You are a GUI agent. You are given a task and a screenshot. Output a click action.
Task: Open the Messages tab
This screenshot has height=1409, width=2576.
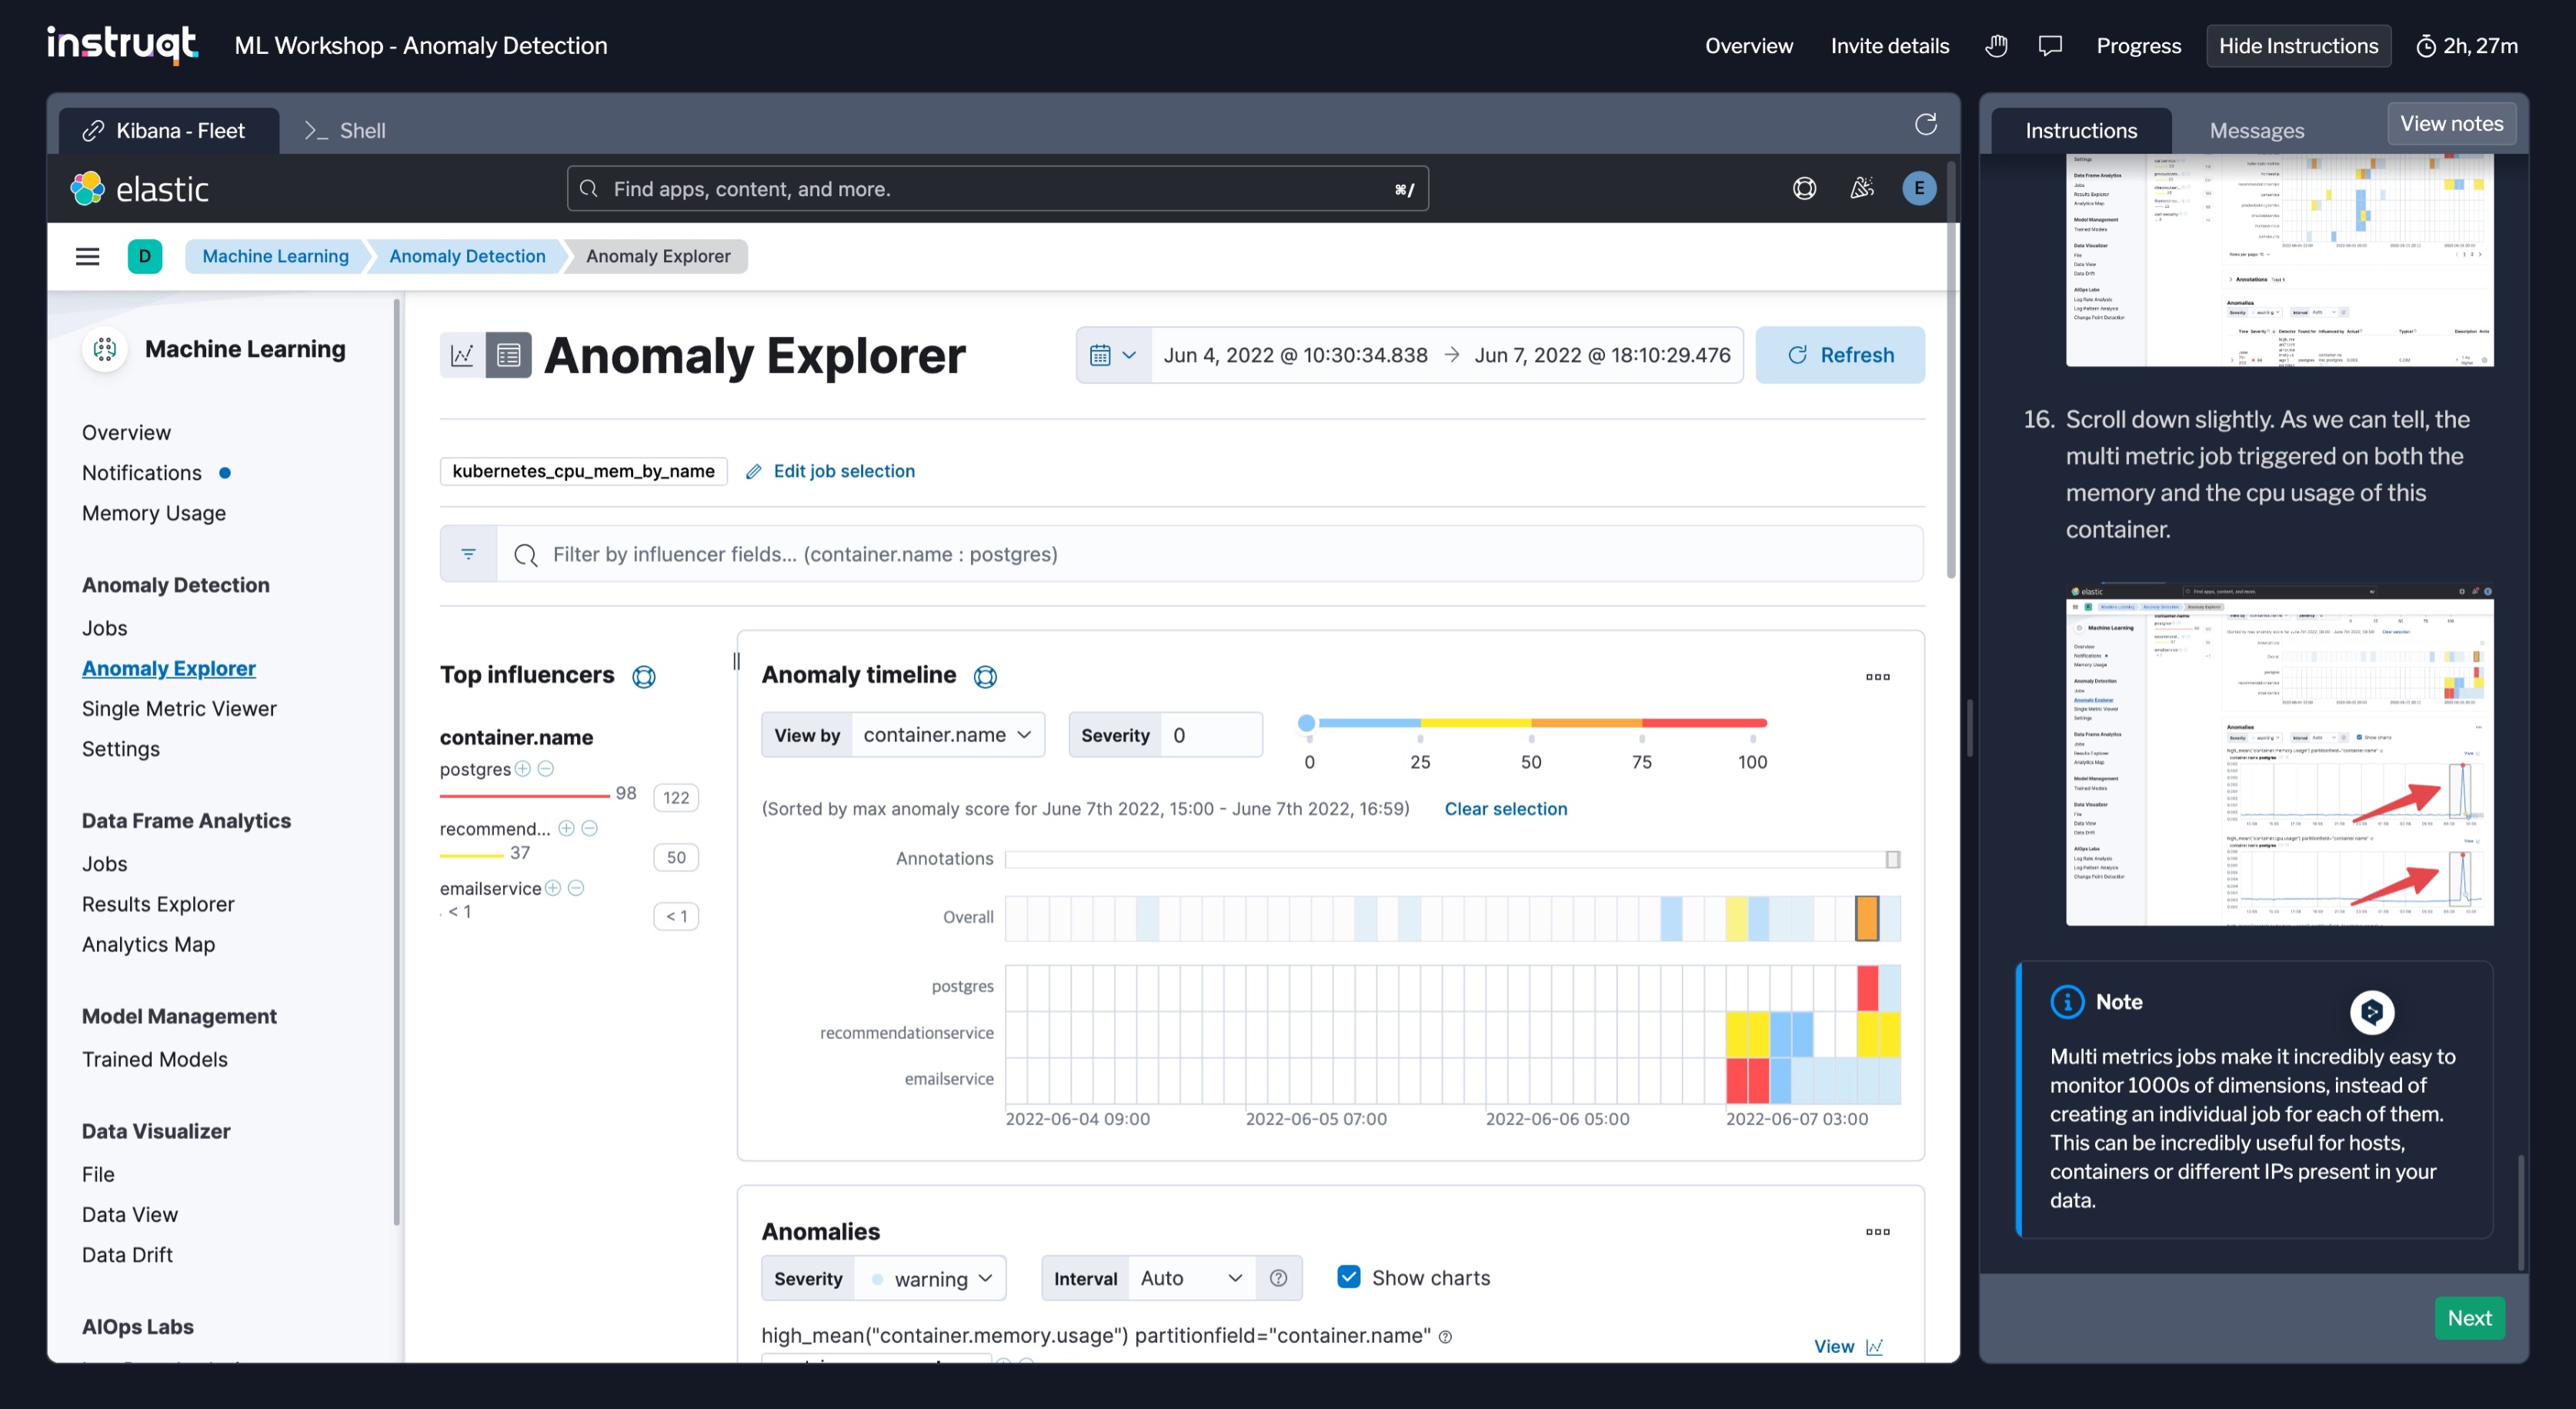[x=2256, y=131]
